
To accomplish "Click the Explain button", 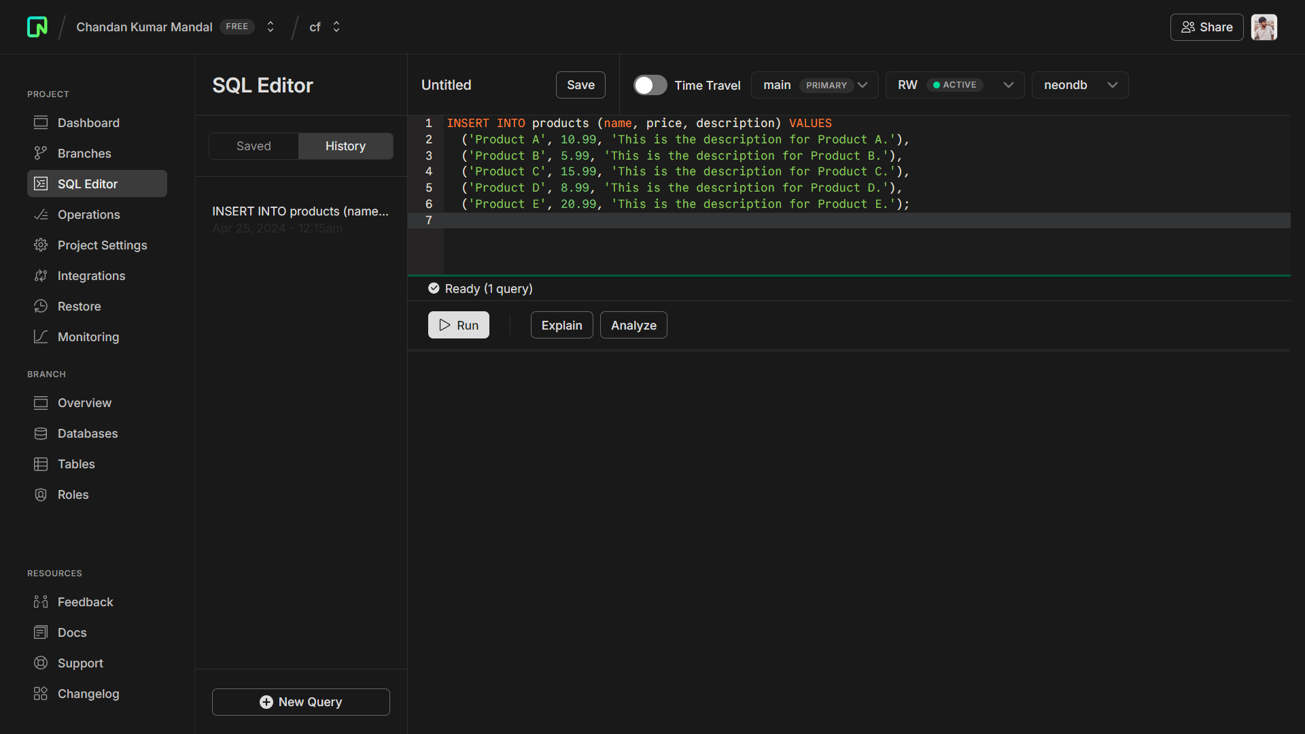I will point(561,325).
